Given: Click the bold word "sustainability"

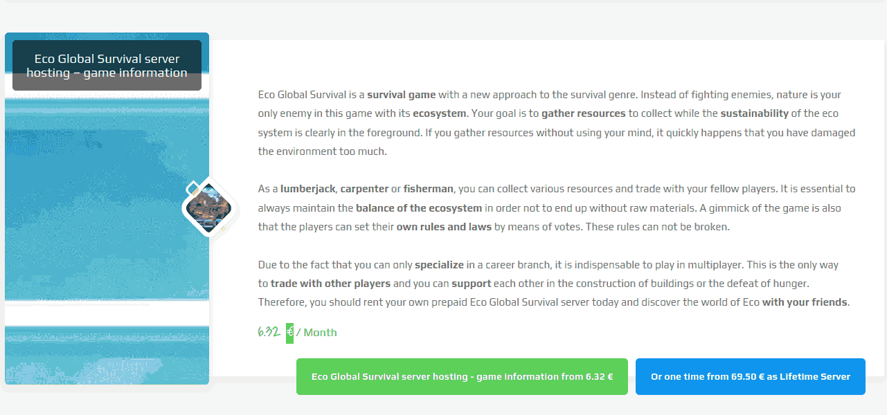Looking at the screenshot, I should 754,113.
